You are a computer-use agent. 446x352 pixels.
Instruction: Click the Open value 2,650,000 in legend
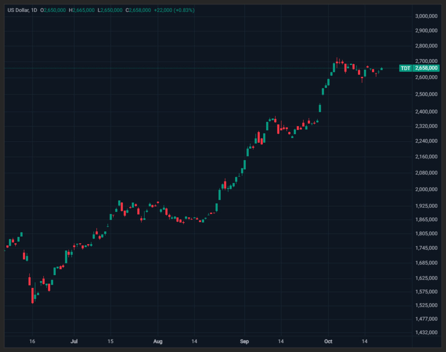[x=55, y=10]
